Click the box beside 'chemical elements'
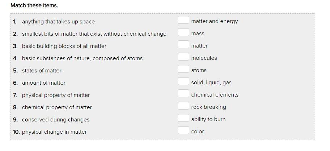The width and height of the screenshot is (330, 151). tap(183, 94)
